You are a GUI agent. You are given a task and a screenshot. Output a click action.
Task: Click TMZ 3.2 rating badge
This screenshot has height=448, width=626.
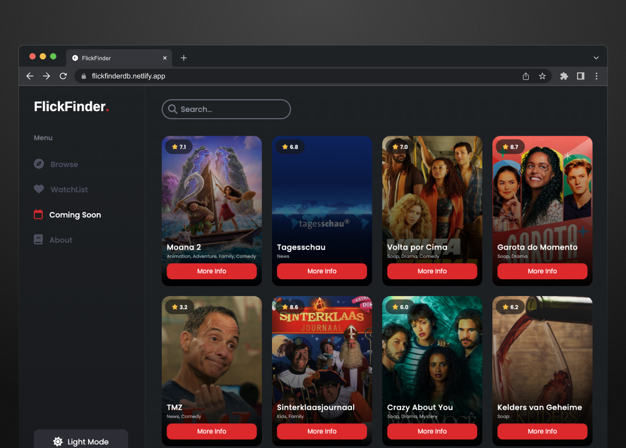tap(180, 307)
